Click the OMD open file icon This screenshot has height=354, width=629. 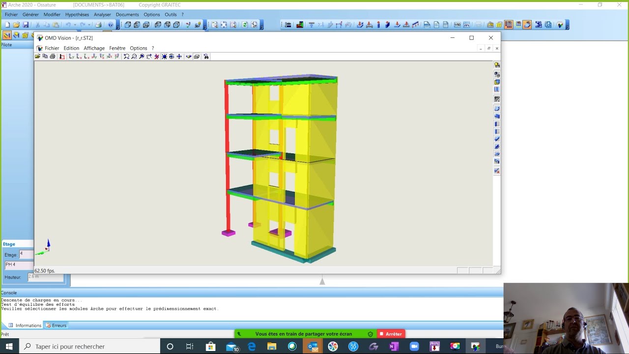point(37,57)
